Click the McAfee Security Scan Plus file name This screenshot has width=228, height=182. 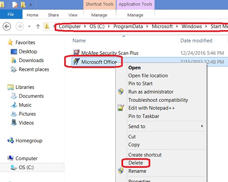coord(110,53)
